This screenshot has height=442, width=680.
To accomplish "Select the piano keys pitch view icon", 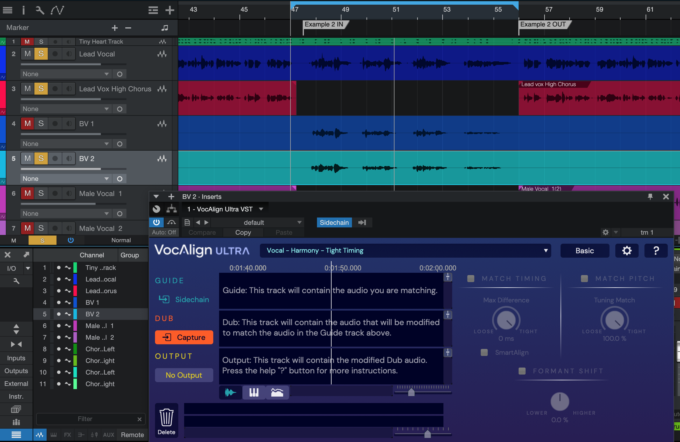I will pyautogui.click(x=254, y=393).
